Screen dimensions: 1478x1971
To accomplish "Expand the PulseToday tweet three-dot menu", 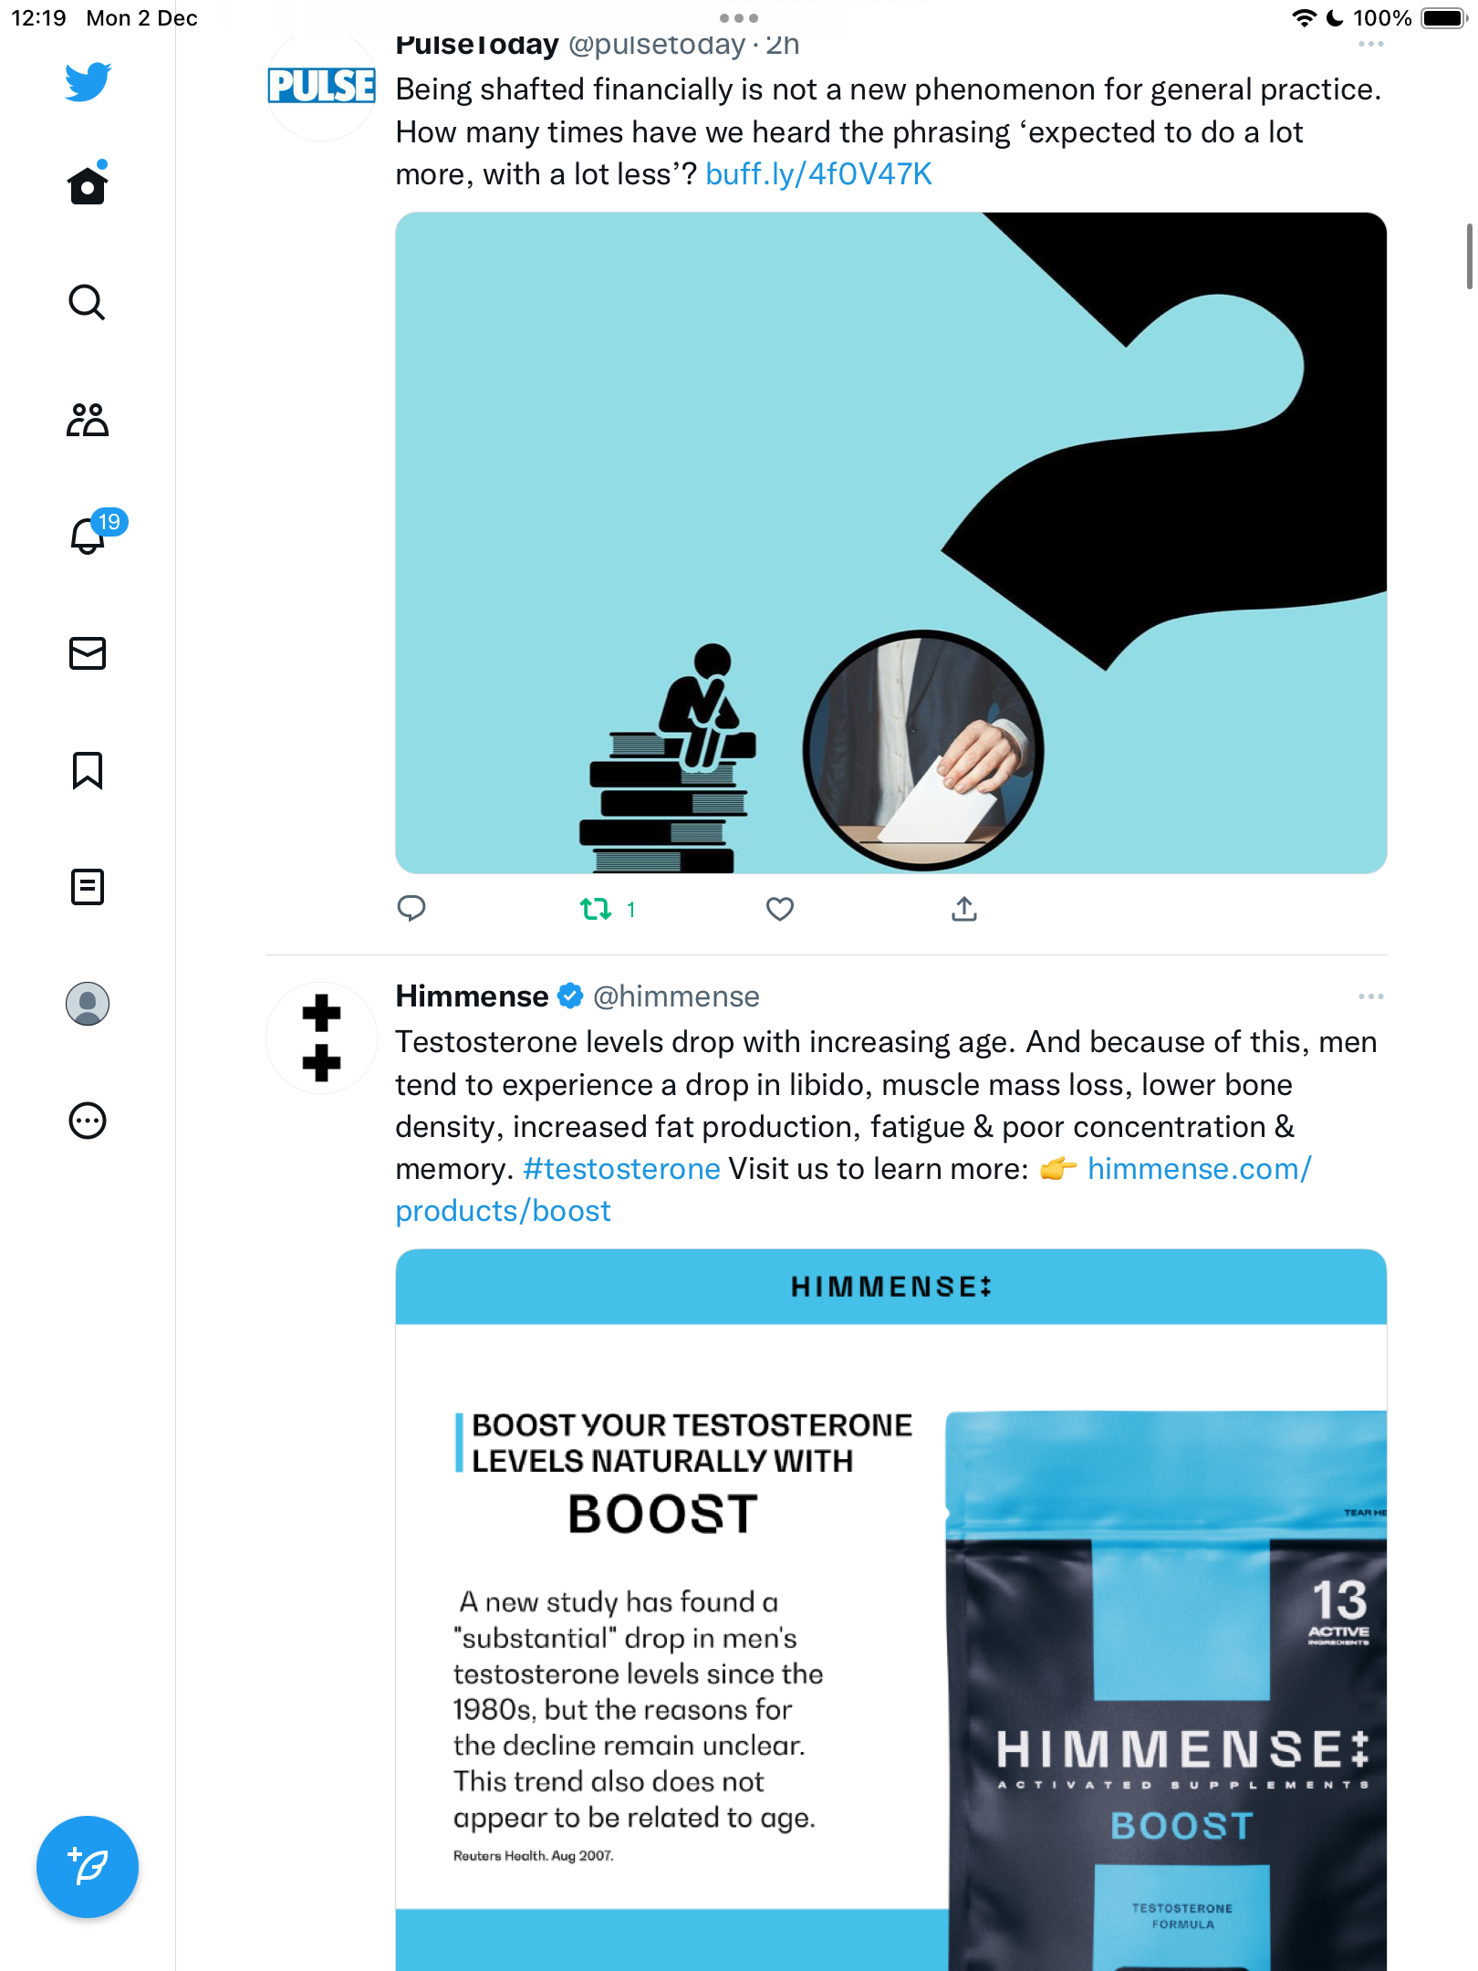I will pos(1370,44).
